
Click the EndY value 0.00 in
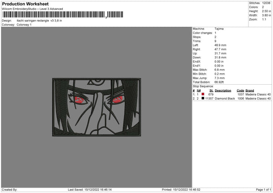click(x=219, y=66)
